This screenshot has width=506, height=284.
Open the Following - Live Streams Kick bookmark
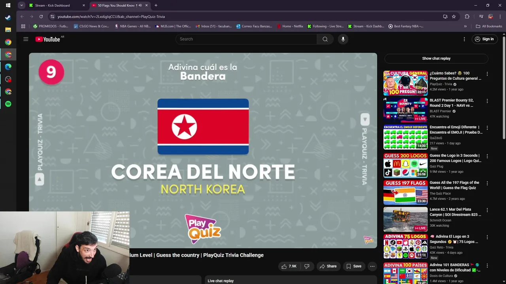click(x=325, y=26)
